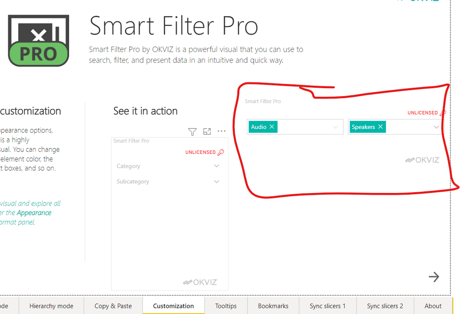Remove the Audio filter chip
This screenshot has width=460, height=314.
[x=271, y=127]
